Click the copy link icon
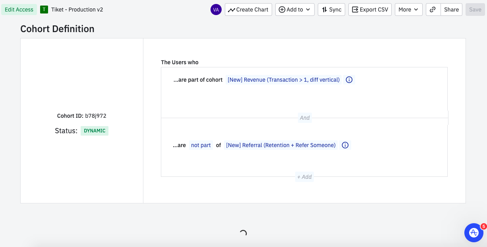487x247 pixels. point(433,10)
